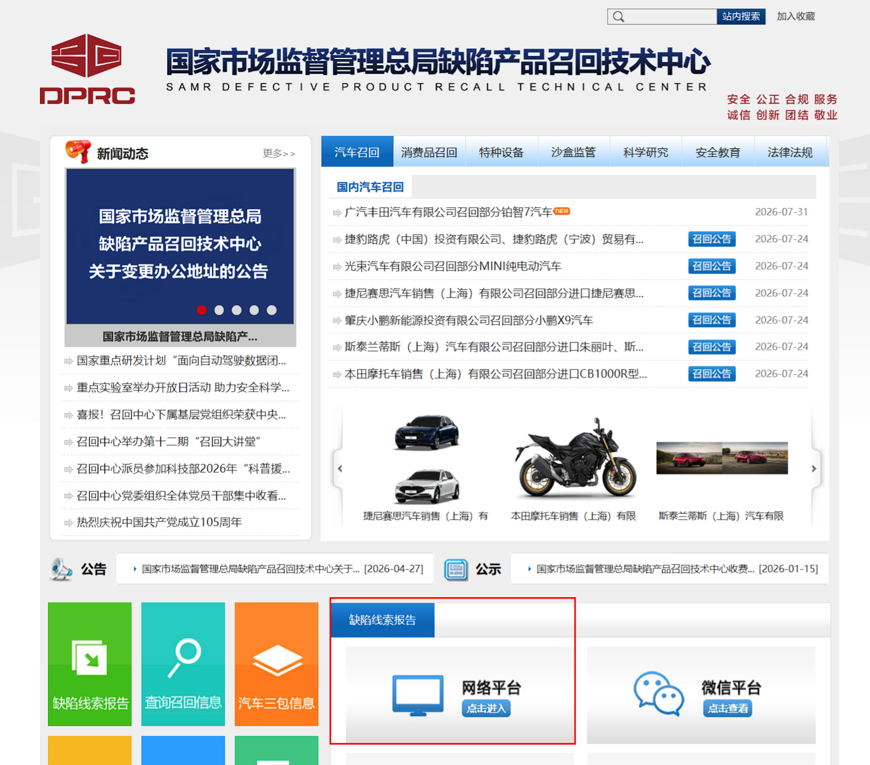Switch to the 科学研究 tab
870x765 pixels.
tap(646, 152)
